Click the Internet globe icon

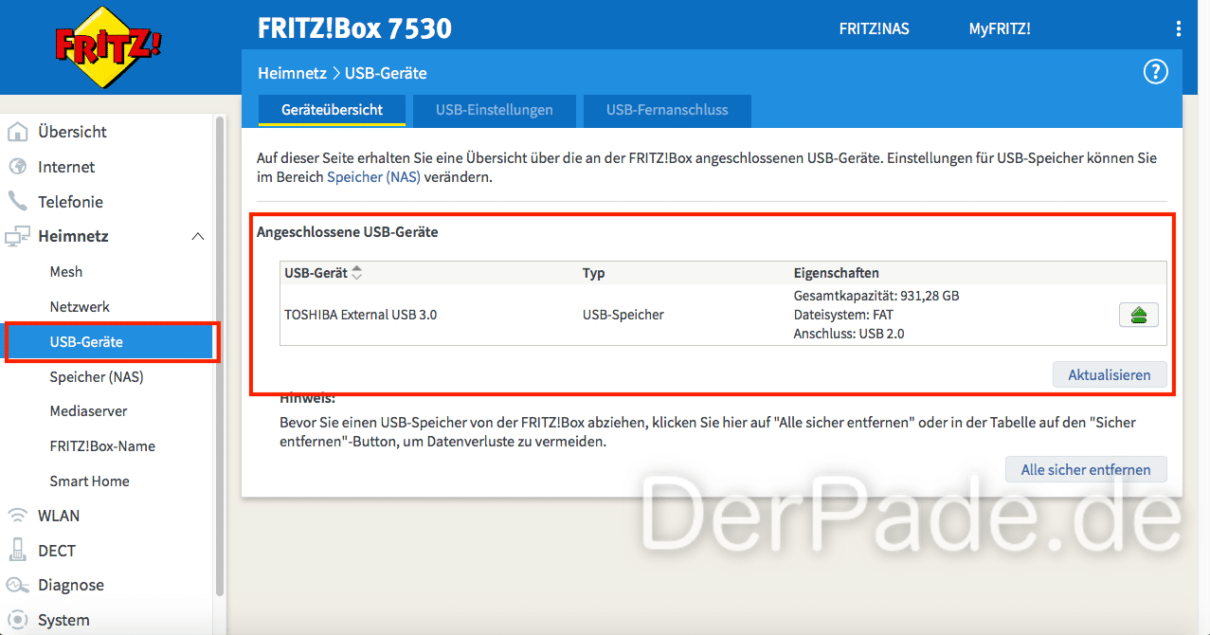[17, 167]
